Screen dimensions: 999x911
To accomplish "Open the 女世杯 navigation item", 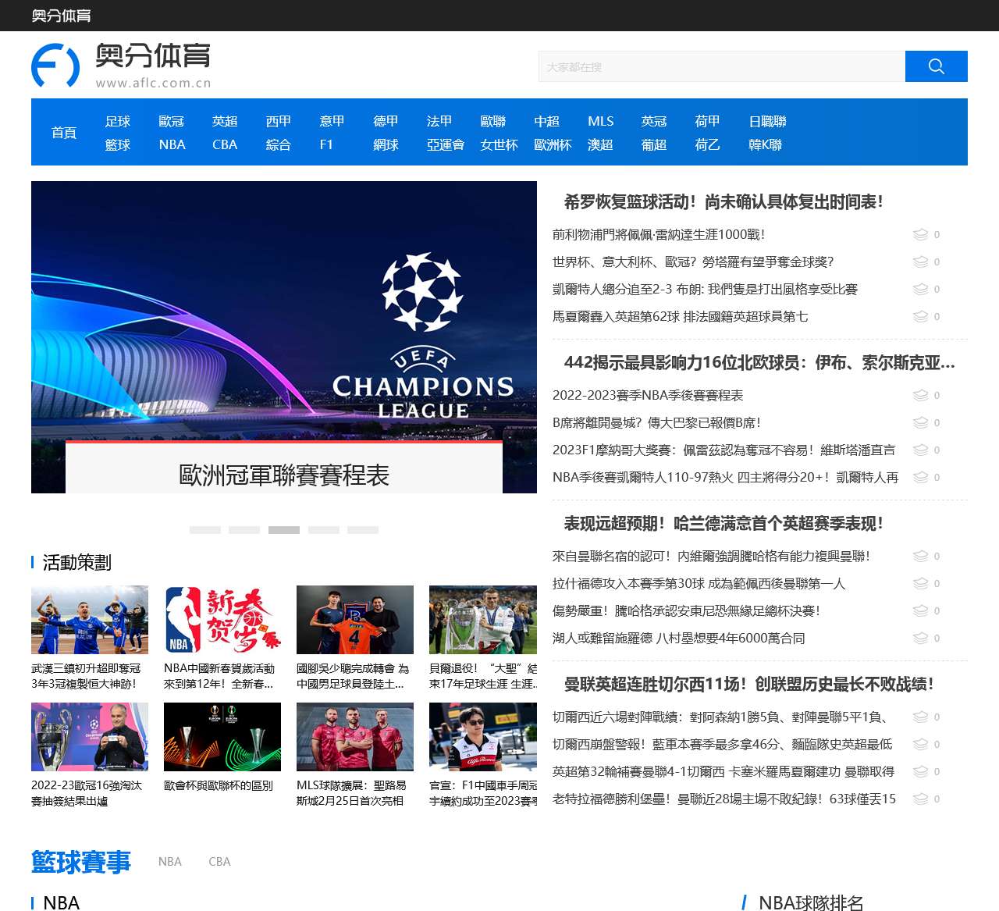I will point(499,144).
